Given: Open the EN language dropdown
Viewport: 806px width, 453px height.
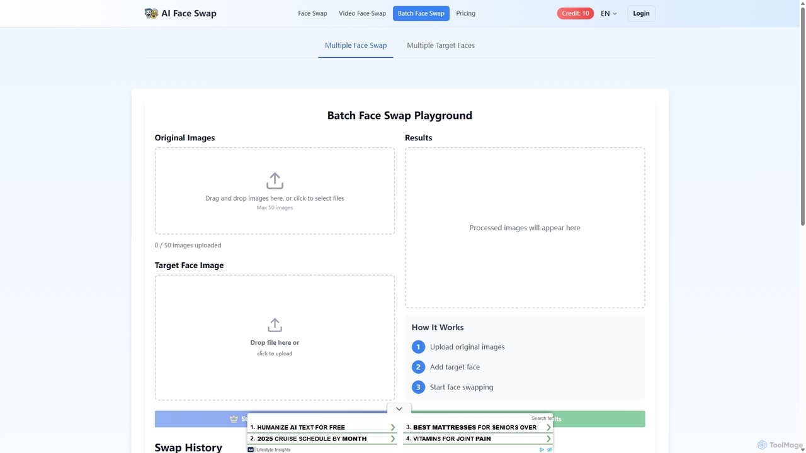Looking at the screenshot, I should pyautogui.click(x=608, y=13).
